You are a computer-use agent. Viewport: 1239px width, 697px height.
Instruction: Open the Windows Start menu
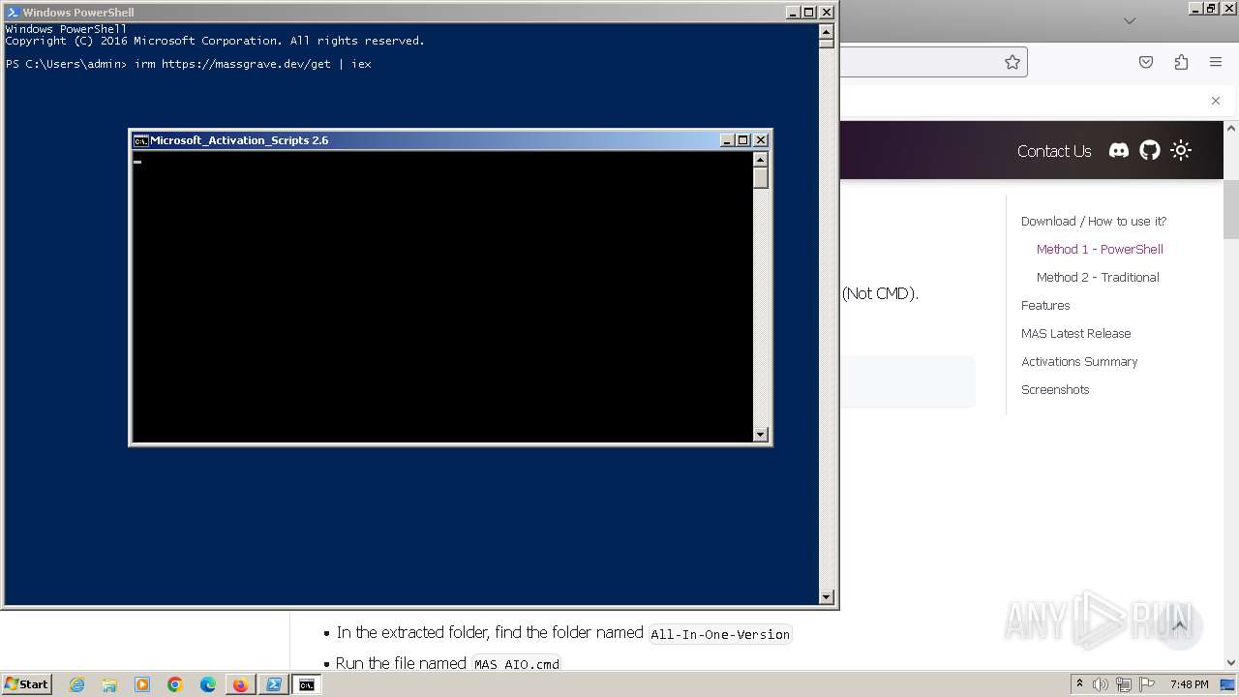coord(27,684)
